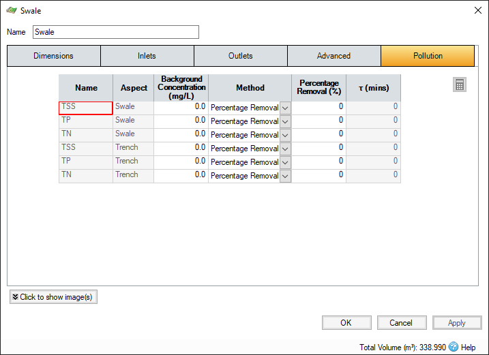
Task: Switch to the Inlets tab
Action: click(x=147, y=56)
